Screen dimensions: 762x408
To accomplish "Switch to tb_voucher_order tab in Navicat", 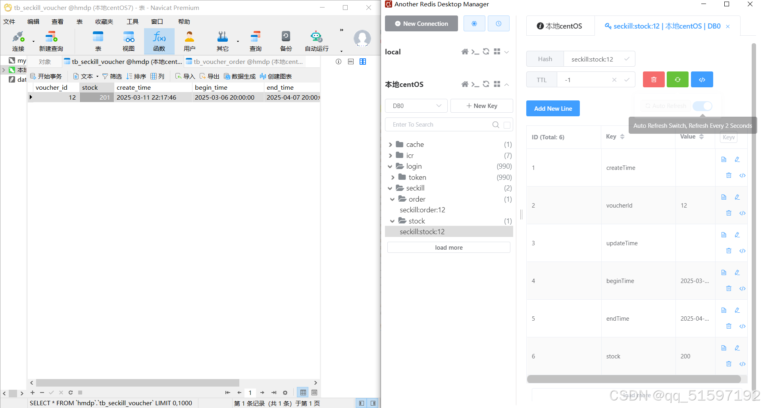I will click(x=244, y=62).
